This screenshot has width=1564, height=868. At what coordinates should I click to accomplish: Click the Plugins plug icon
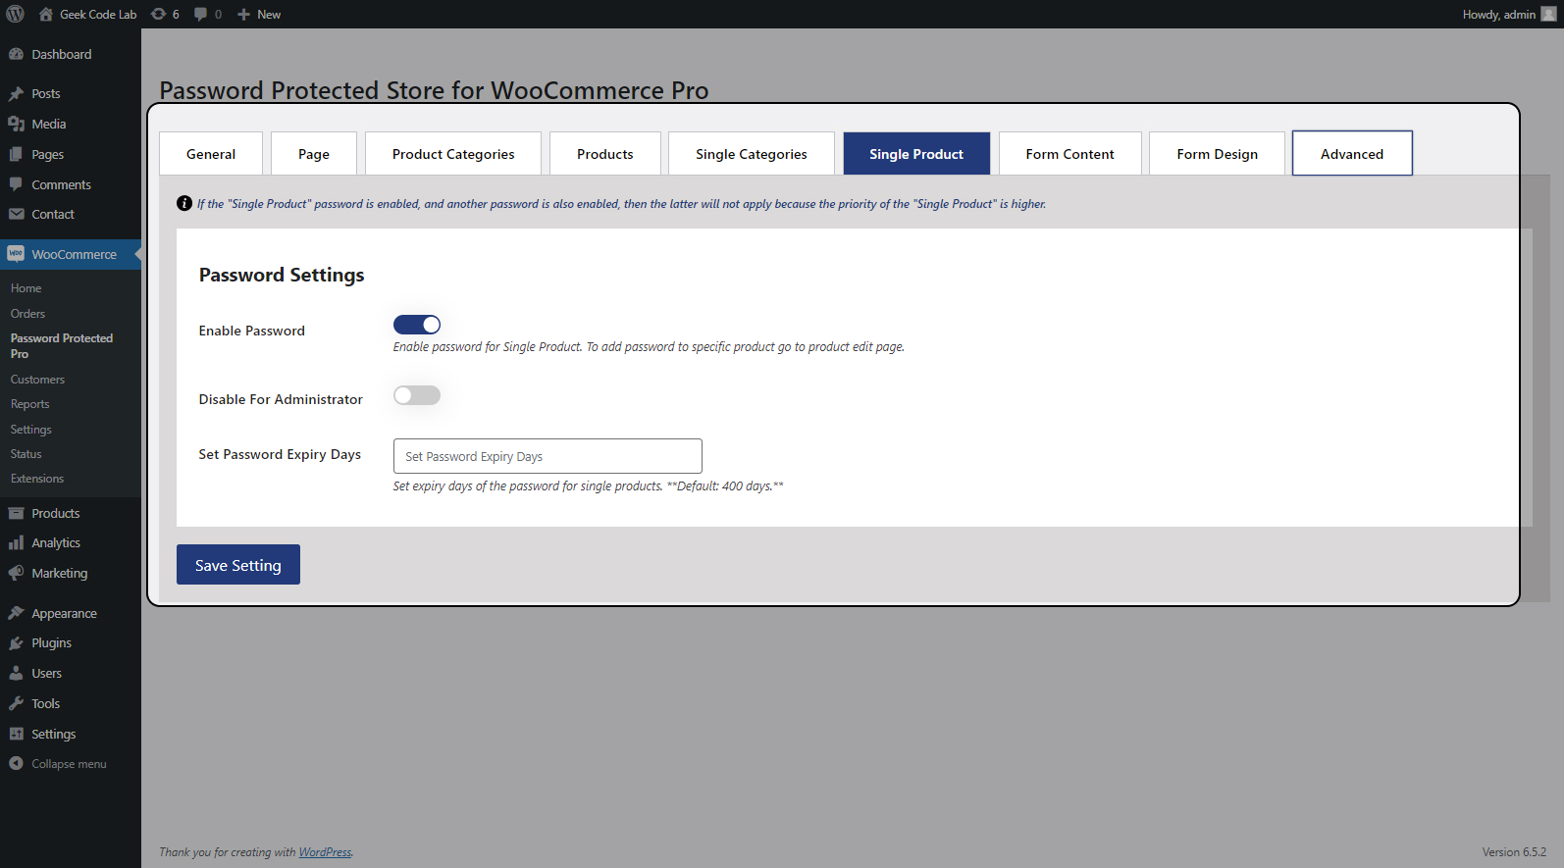[16, 642]
